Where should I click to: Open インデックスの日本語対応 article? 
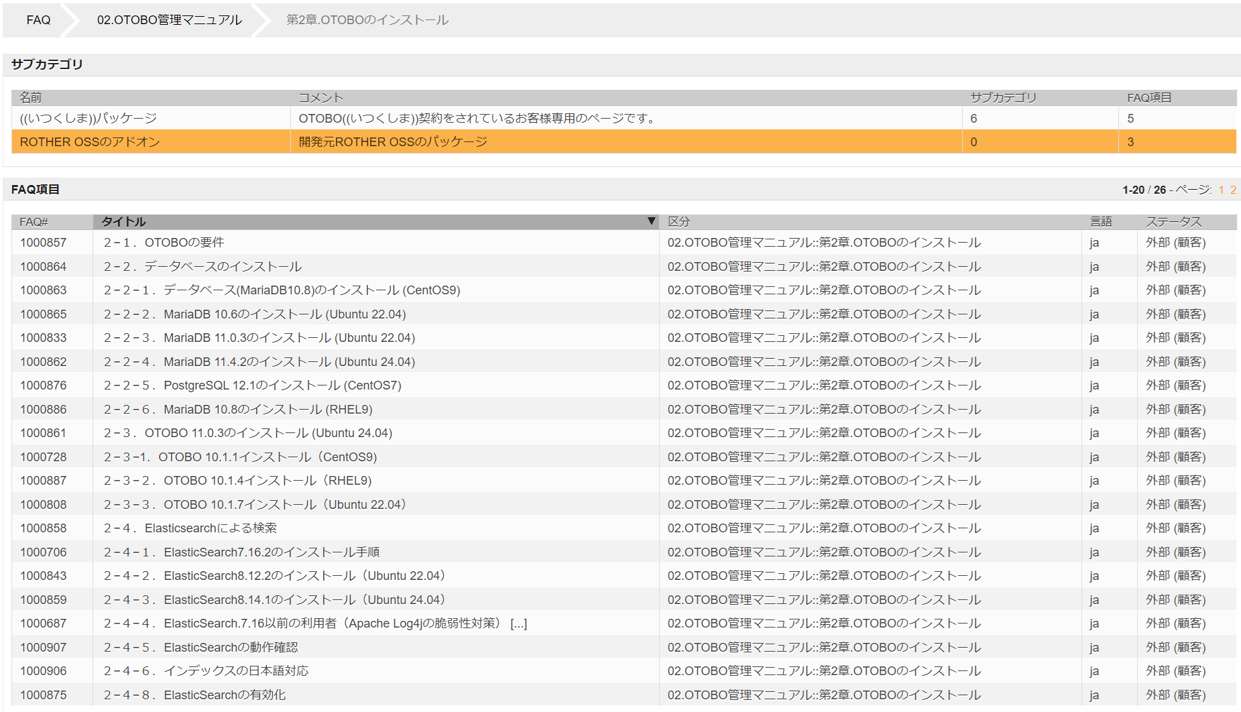(x=206, y=671)
